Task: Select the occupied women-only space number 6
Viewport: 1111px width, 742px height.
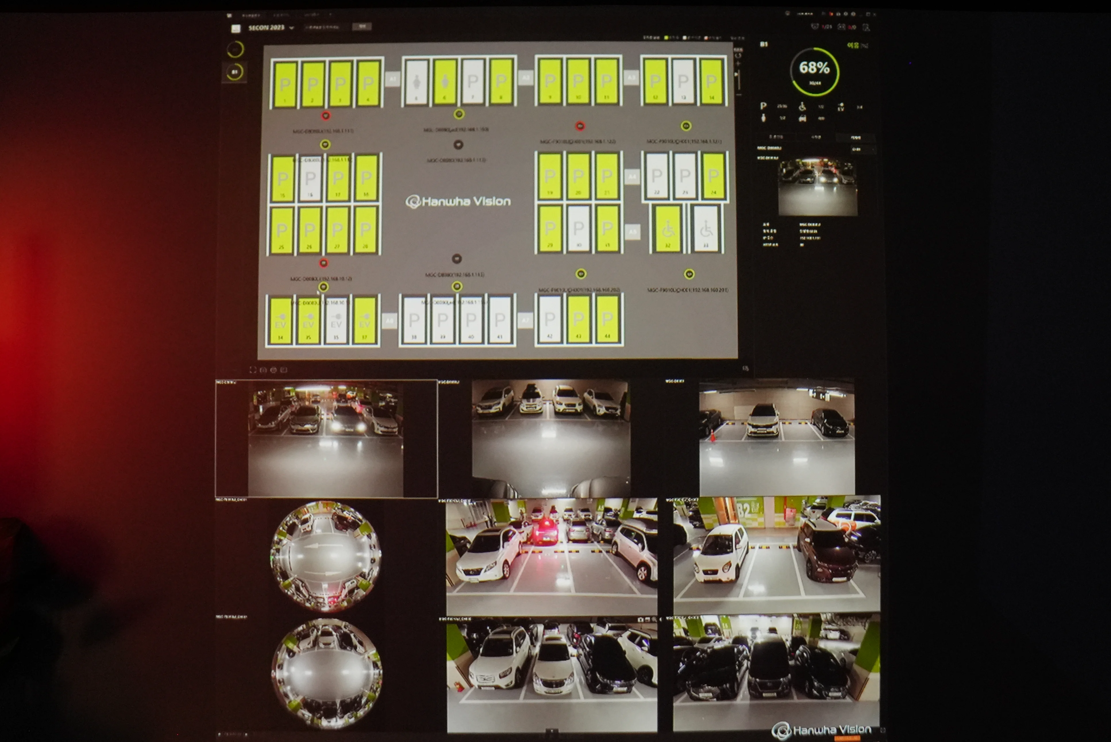Action: click(445, 82)
